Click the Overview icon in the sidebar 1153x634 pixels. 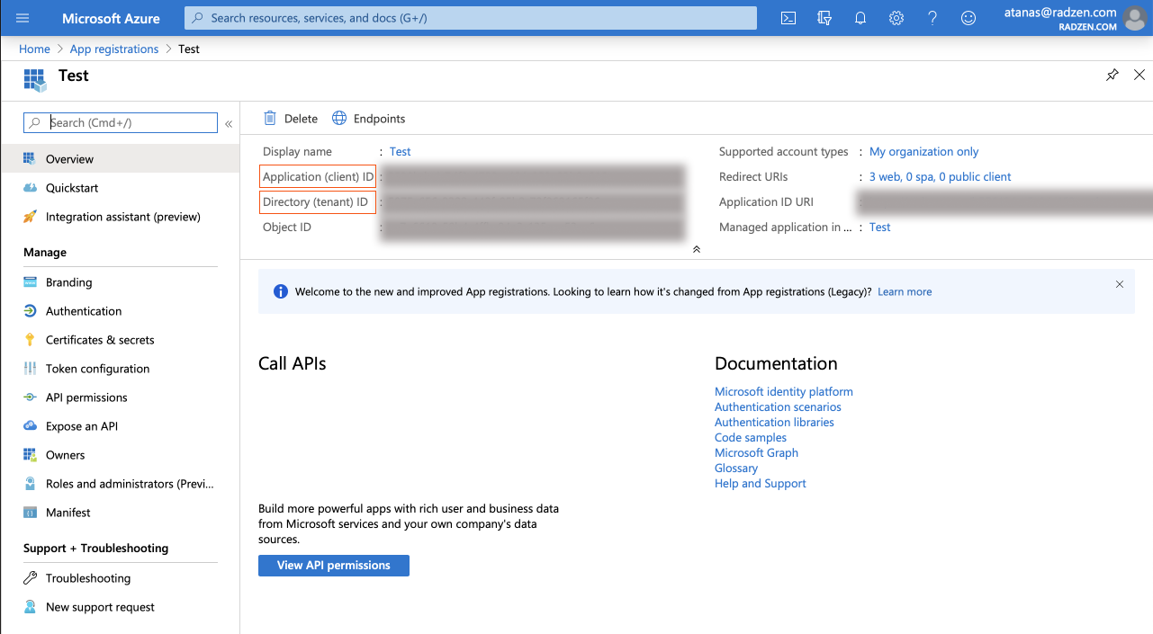(x=30, y=159)
